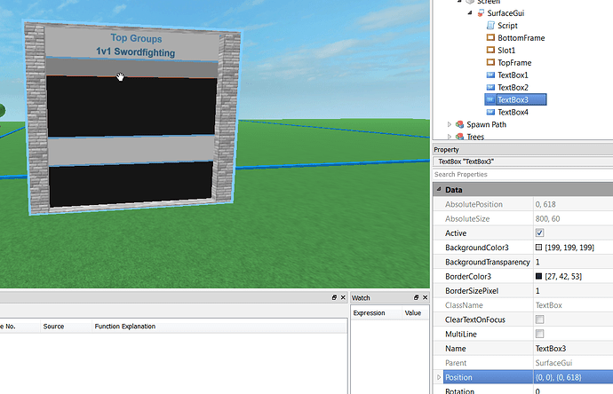The image size is (613, 394).
Task: Toggle the MultiLine checkbox
Action: tap(539, 335)
